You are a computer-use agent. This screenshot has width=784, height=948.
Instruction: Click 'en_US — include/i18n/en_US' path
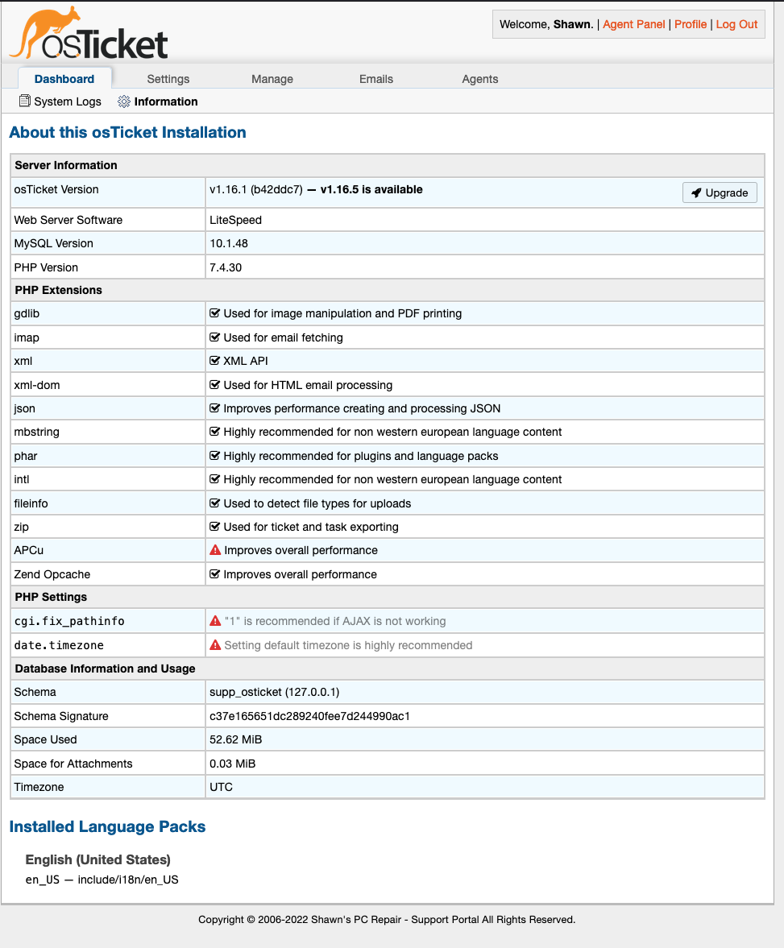102,880
